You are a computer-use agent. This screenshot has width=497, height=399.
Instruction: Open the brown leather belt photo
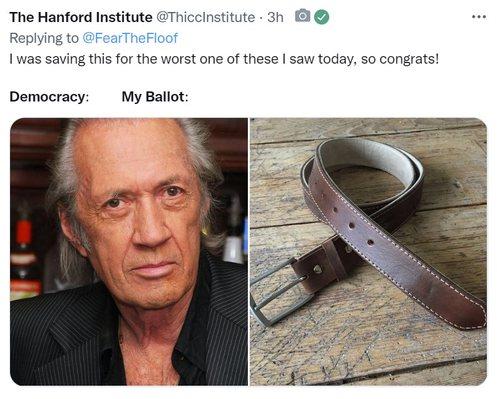coord(368,252)
